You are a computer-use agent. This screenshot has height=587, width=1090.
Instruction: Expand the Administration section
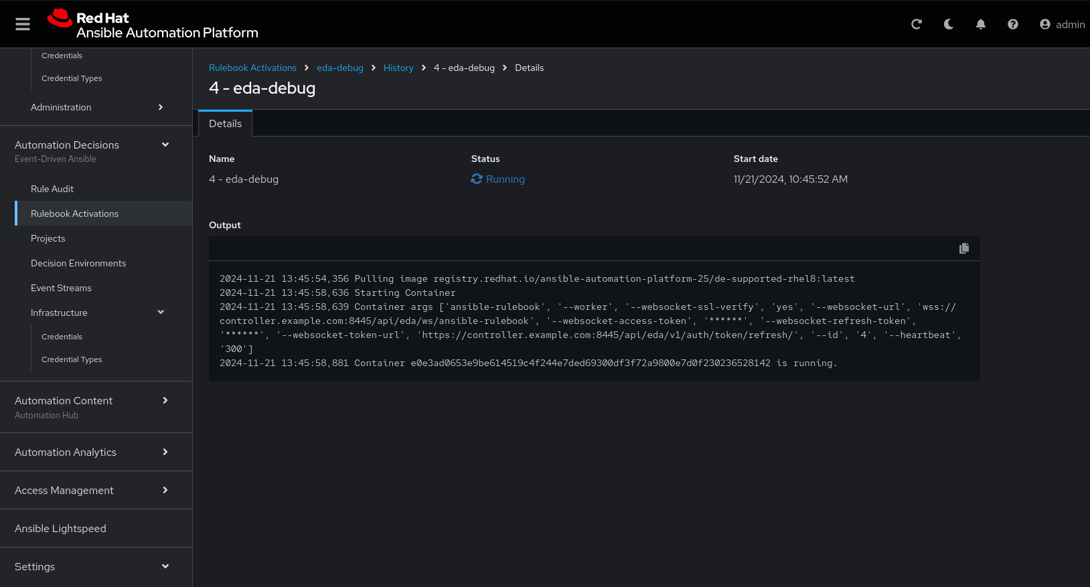pyautogui.click(x=96, y=107)
